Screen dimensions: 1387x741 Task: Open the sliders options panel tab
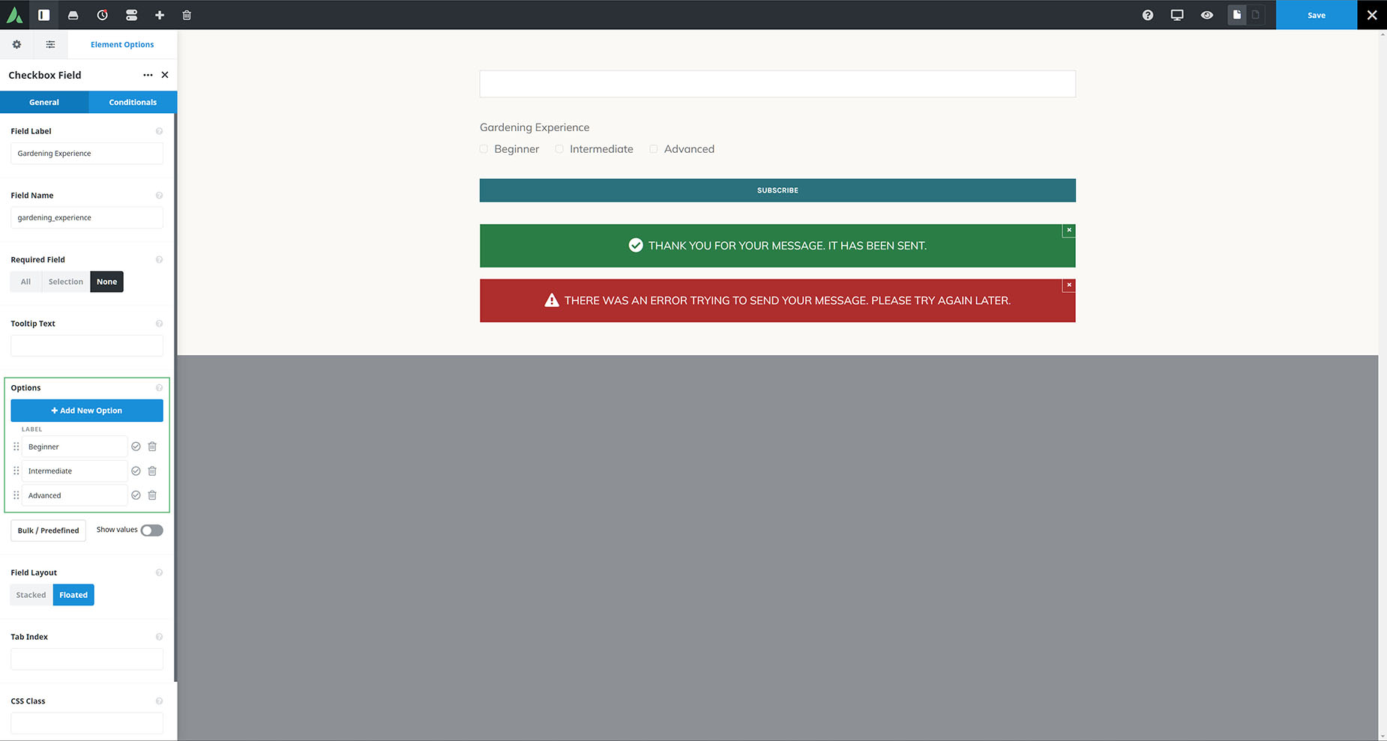tap(50, 44)
